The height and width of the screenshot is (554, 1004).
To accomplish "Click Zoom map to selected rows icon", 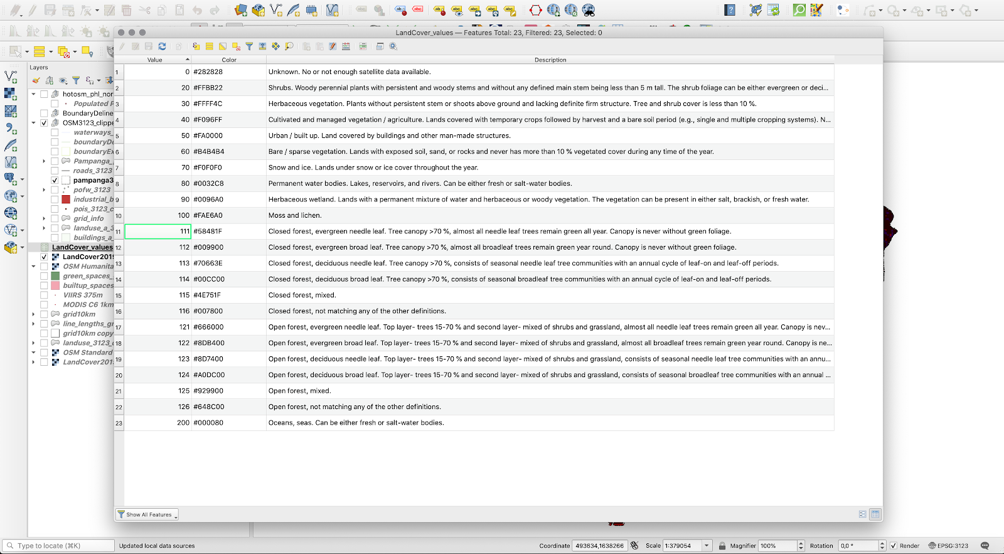I will 289,46.
